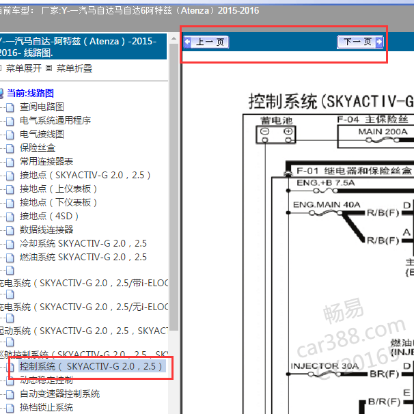The height and width of the screenshot is (414, 414).
Task: Click the 当前:线路图 book icon
Action: (1, 94)
